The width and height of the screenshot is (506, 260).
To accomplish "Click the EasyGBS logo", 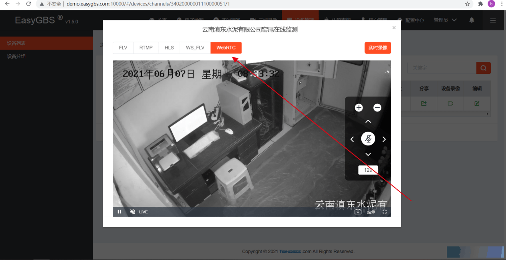I will [x=39, y=20].
